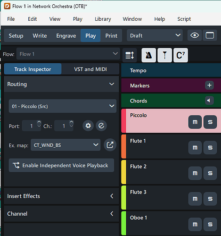
Task: Click the Flute 2 yellow color strip
Action: click(x=124, y=172)
